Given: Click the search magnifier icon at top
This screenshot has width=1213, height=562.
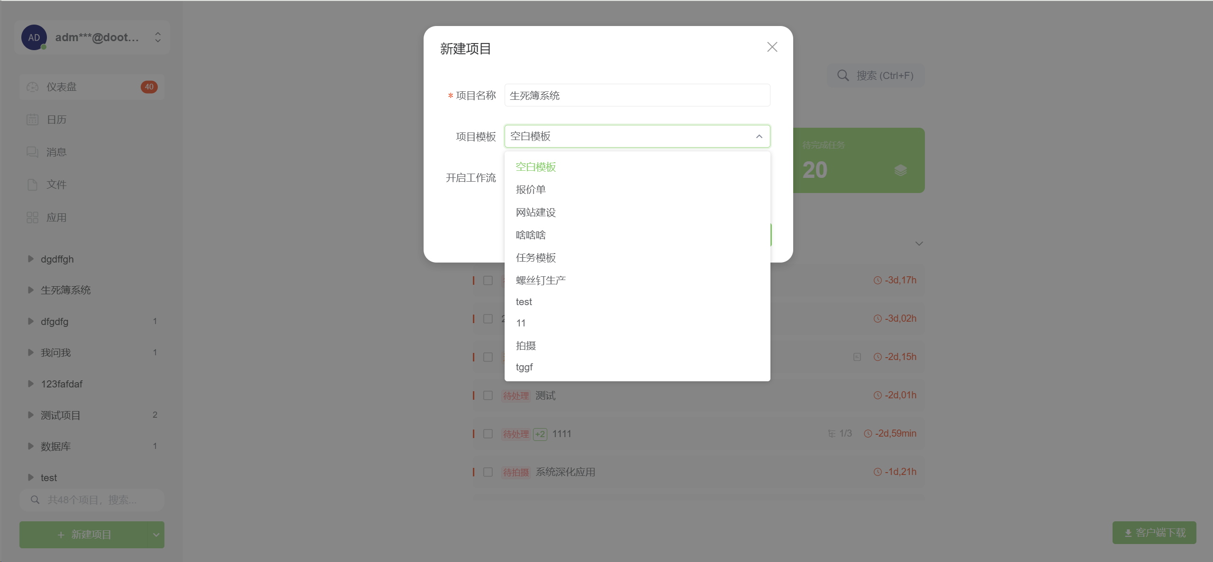Looking at the screenshot, I should point(842,76).
